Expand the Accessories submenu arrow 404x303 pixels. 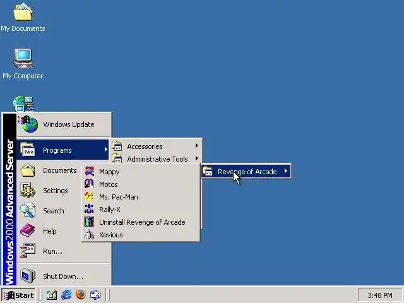tap(196, 146)
